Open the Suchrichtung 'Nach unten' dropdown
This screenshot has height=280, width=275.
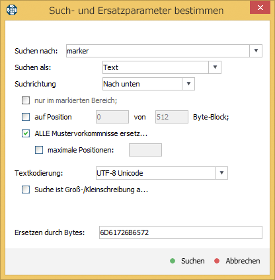(x=188, y=84)
